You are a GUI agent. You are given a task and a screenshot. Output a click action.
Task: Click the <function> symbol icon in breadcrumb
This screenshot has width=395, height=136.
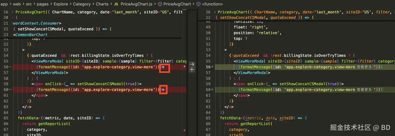[199, 4]
